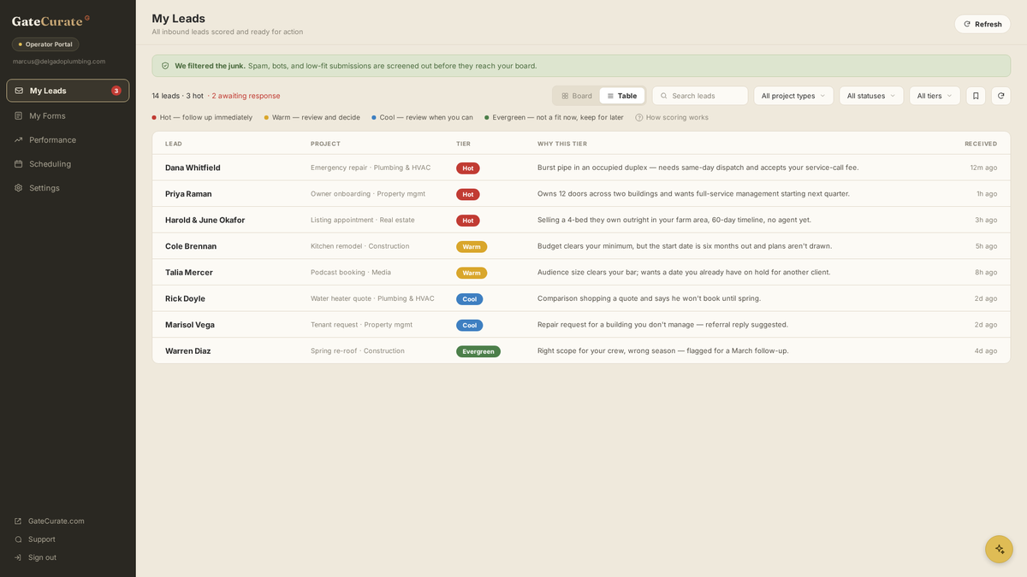1027x577 pixels.
Task: Expand the All statuses filter
Action: (871, 96)
